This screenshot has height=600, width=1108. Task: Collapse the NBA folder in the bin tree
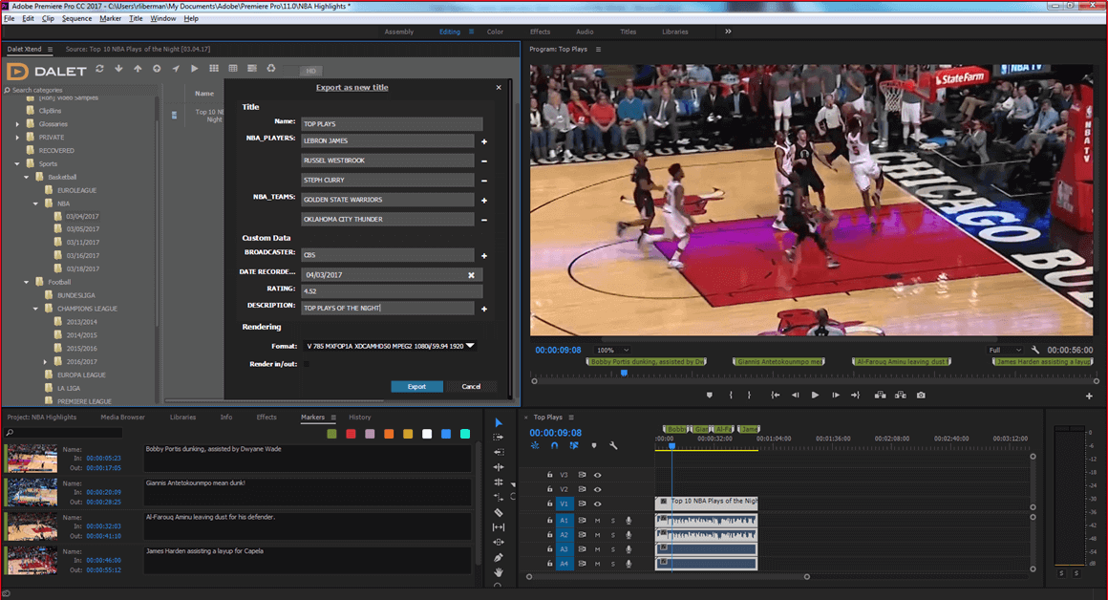coord(35,203)
